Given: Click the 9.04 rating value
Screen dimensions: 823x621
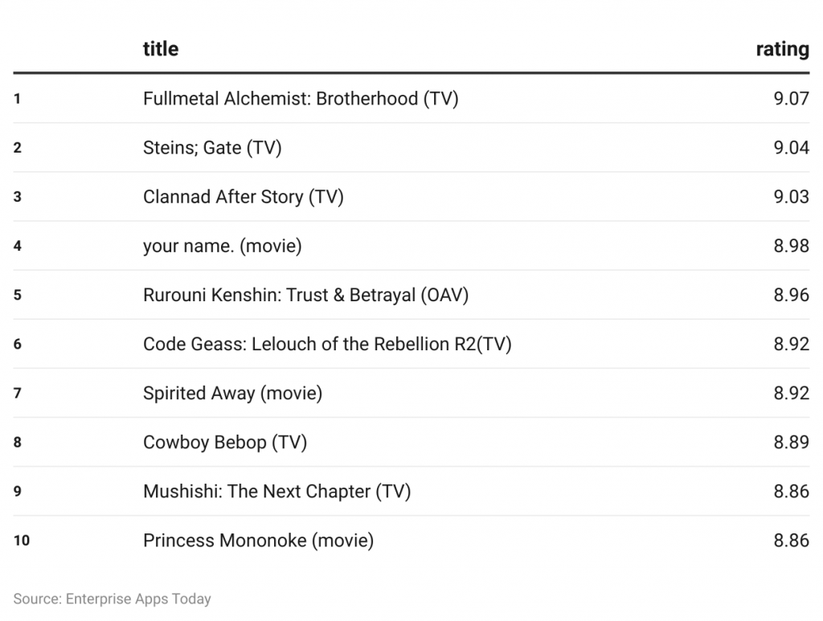Looking at the screenshot, I should [791, 148].
